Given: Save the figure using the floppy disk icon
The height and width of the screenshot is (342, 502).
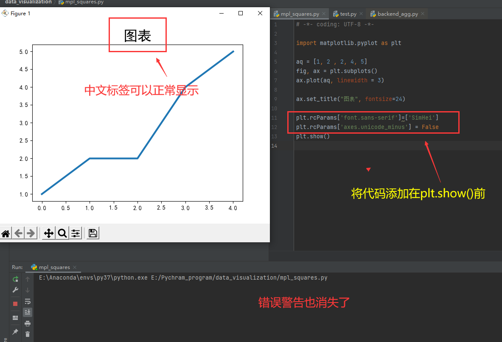Looking at the screenshot, I should [93, 233].
